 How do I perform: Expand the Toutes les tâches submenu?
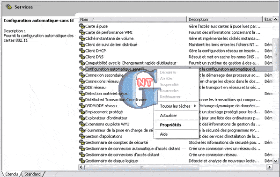(x=177, y=106)
